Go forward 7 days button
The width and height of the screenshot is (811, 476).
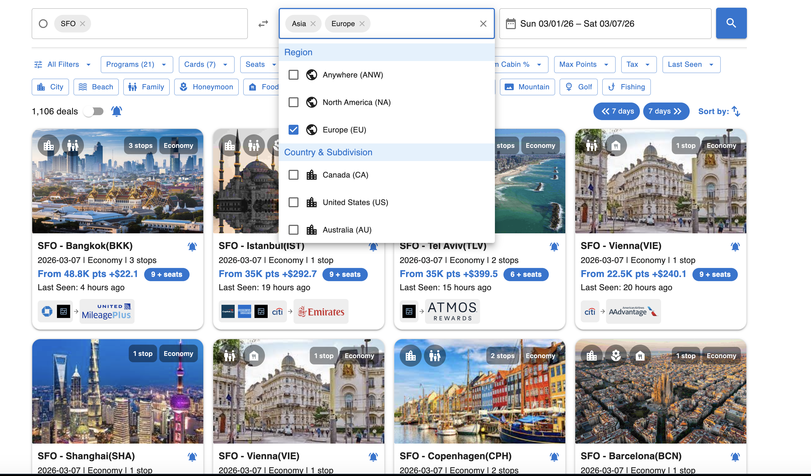click(666, 111)
